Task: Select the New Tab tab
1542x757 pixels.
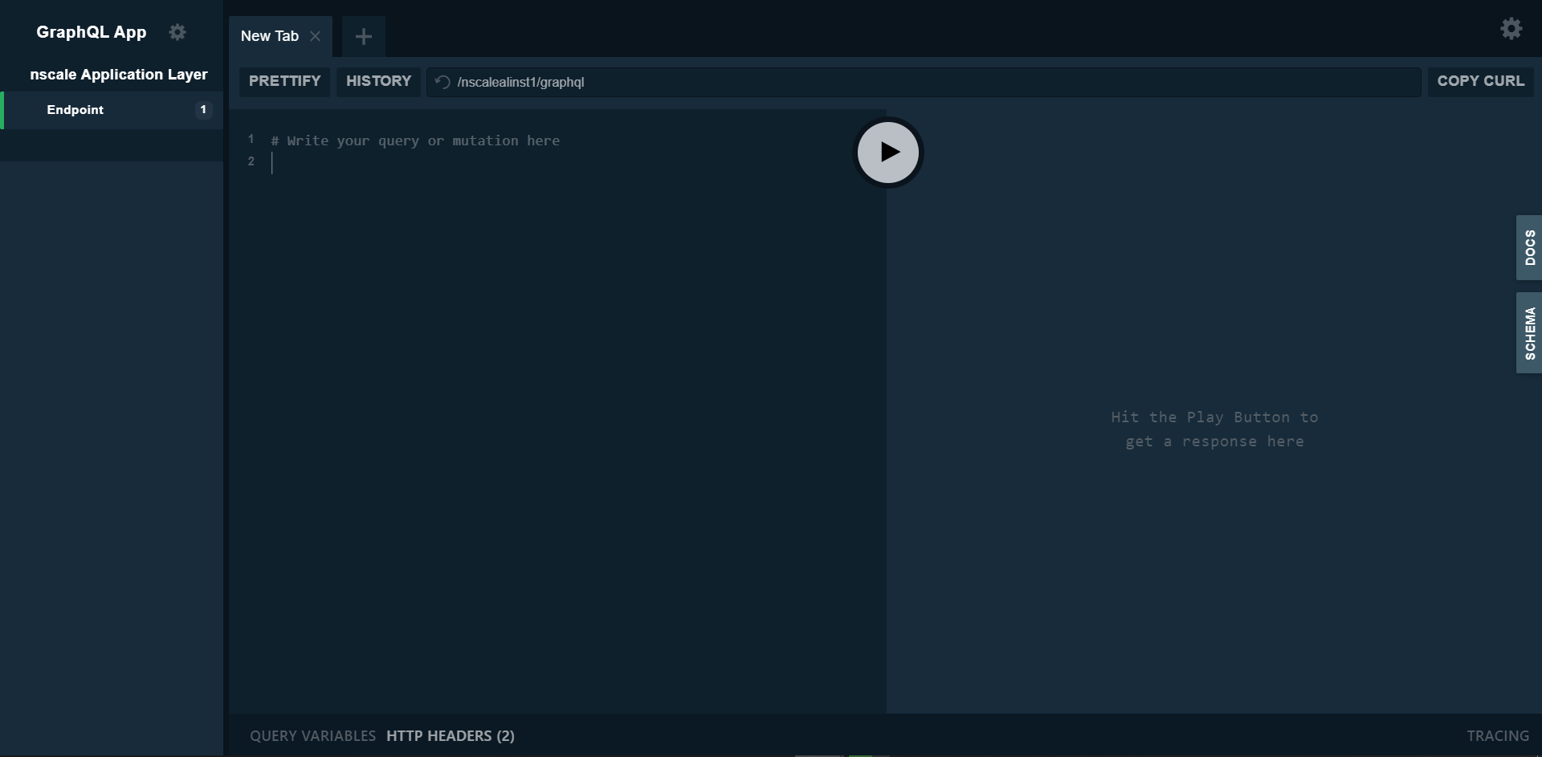Action: 268,36
